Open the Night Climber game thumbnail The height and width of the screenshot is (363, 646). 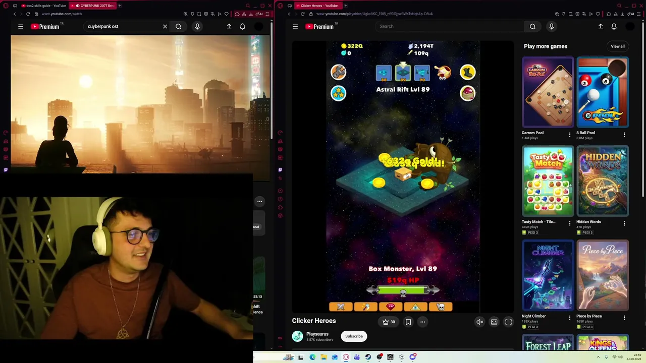pyautogui.click(x=548, y=275)
